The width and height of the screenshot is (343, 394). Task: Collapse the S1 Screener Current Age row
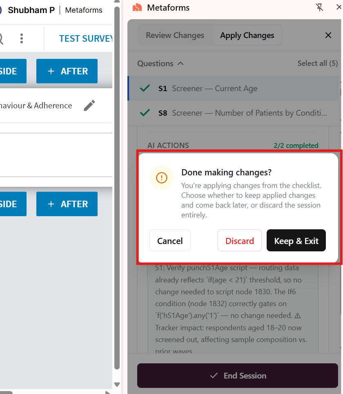[x=234, y=88]
